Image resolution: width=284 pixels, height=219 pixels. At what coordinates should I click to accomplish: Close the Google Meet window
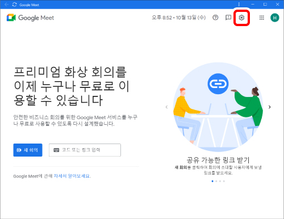(278, 5)
